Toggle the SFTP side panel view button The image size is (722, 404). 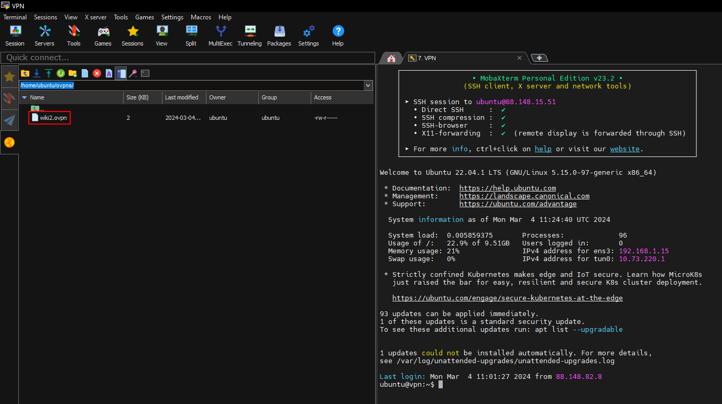point(121,73)
